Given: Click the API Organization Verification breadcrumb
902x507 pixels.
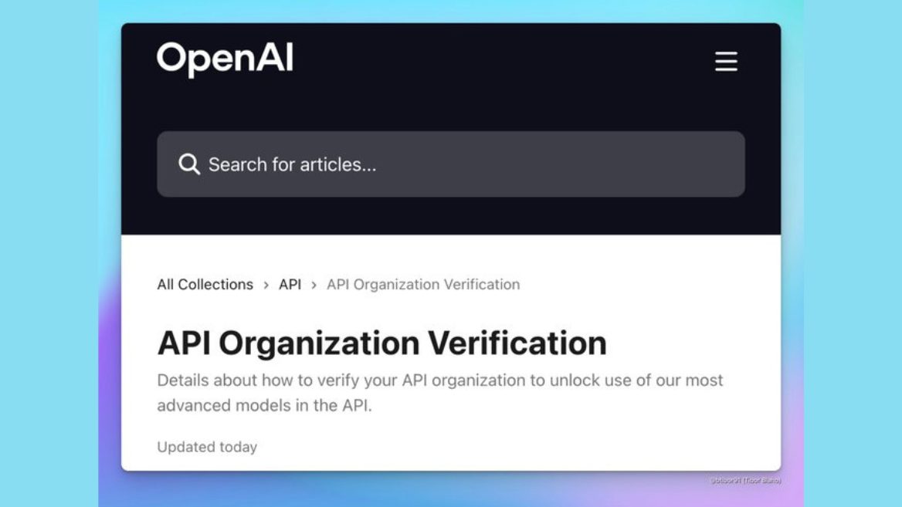Looking at the screenshot, I should (x=422, y=285).
